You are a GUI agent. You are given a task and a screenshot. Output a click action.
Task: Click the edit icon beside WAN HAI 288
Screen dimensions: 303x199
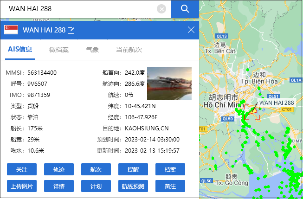(71, 31)
